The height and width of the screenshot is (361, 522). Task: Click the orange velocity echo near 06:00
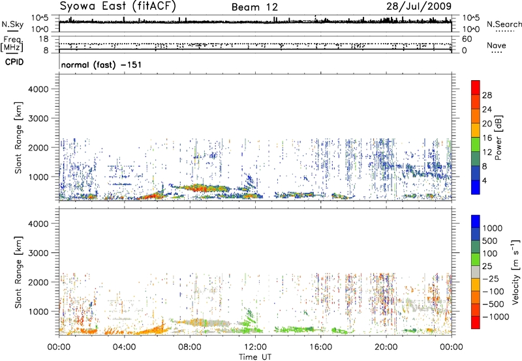click(x=154, y=330)
